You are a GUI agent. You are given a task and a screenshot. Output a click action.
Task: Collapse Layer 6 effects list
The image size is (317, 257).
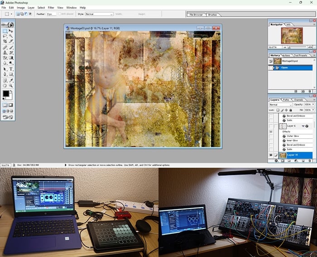(x=303, y=126)
